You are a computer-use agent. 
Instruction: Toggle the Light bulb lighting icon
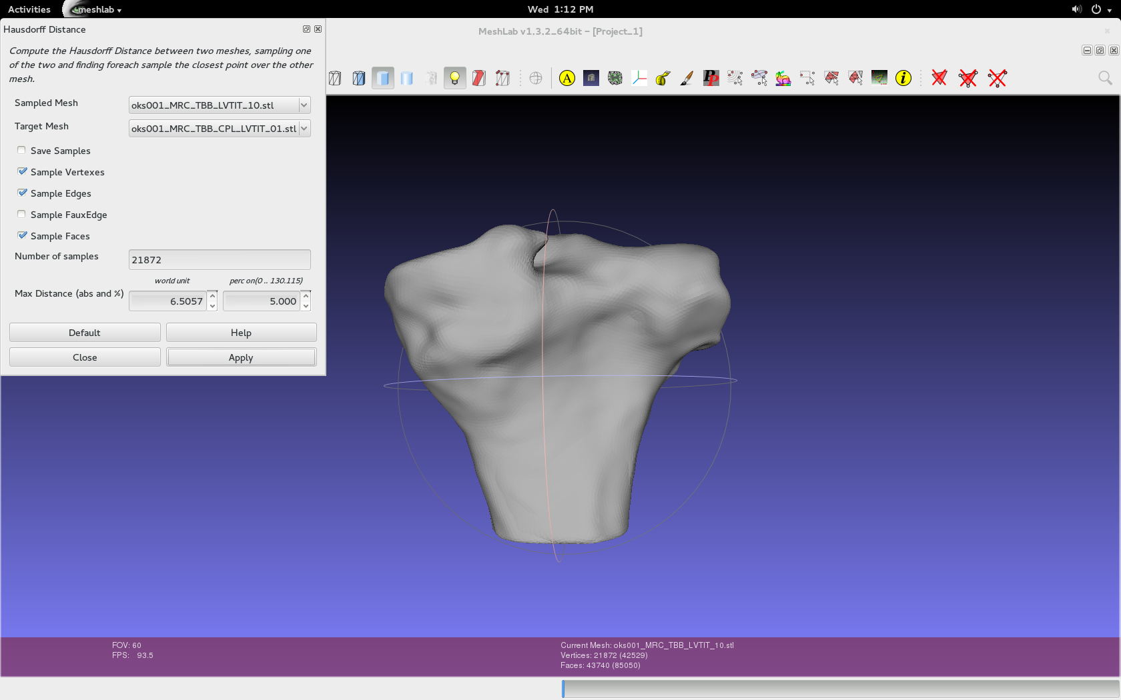455,79
